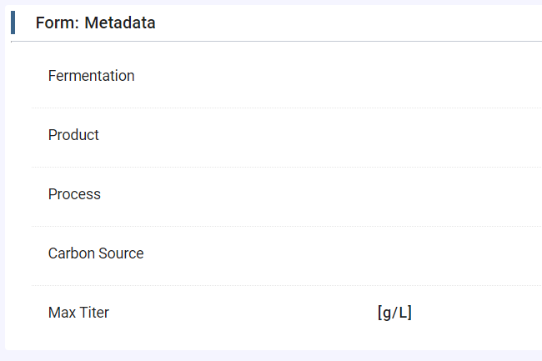
Task: Click the word "Source" in Carbon Source
Action: point(122,253)
